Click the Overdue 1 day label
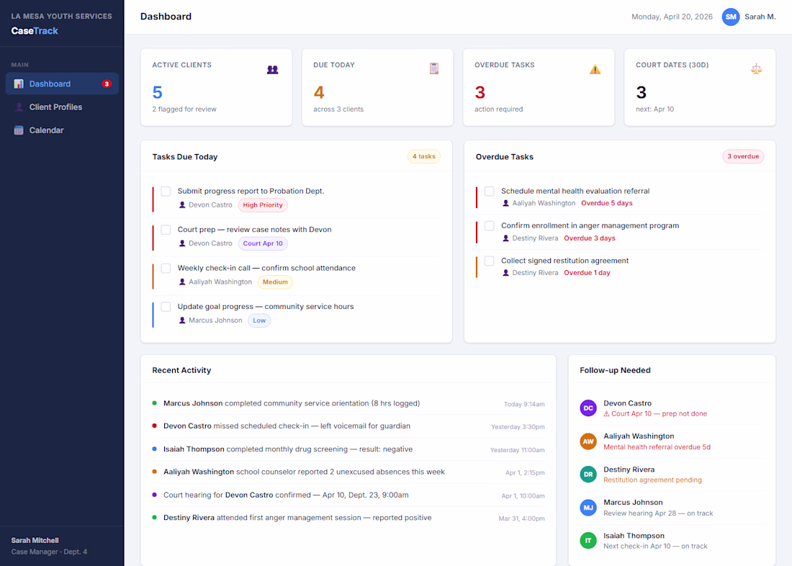 587,273
